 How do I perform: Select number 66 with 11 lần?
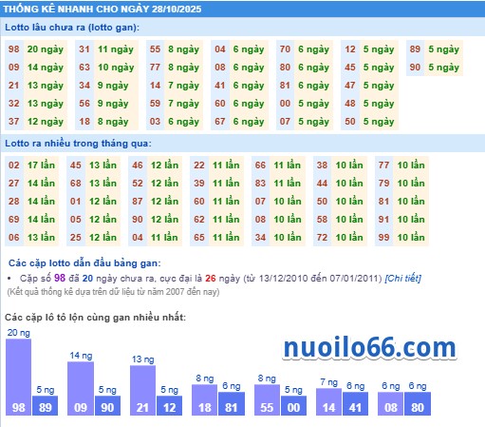260,165
